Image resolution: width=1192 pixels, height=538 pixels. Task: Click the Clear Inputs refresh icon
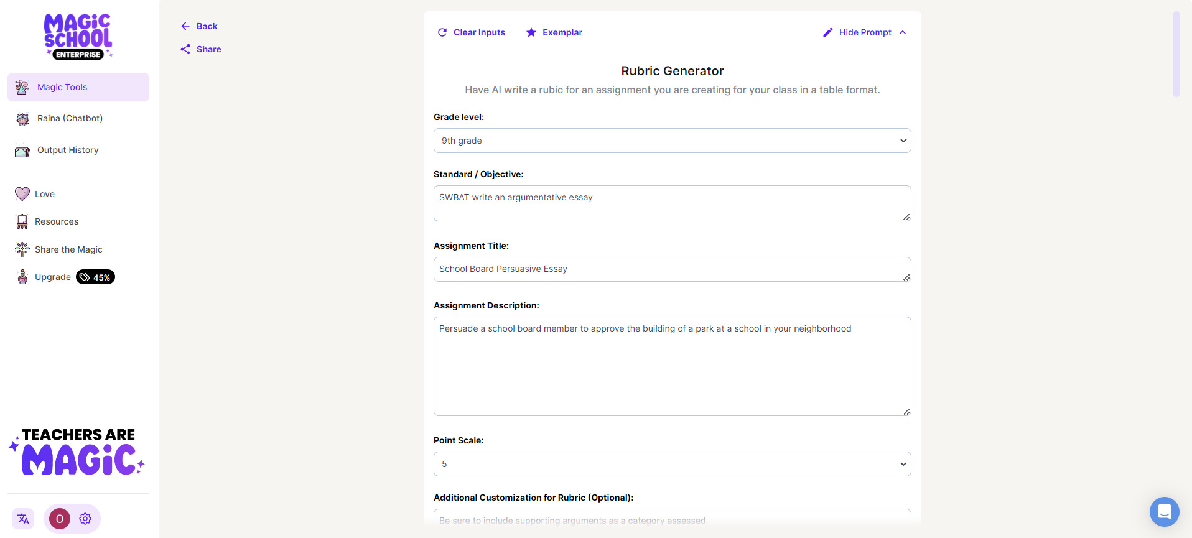point(442,32)
